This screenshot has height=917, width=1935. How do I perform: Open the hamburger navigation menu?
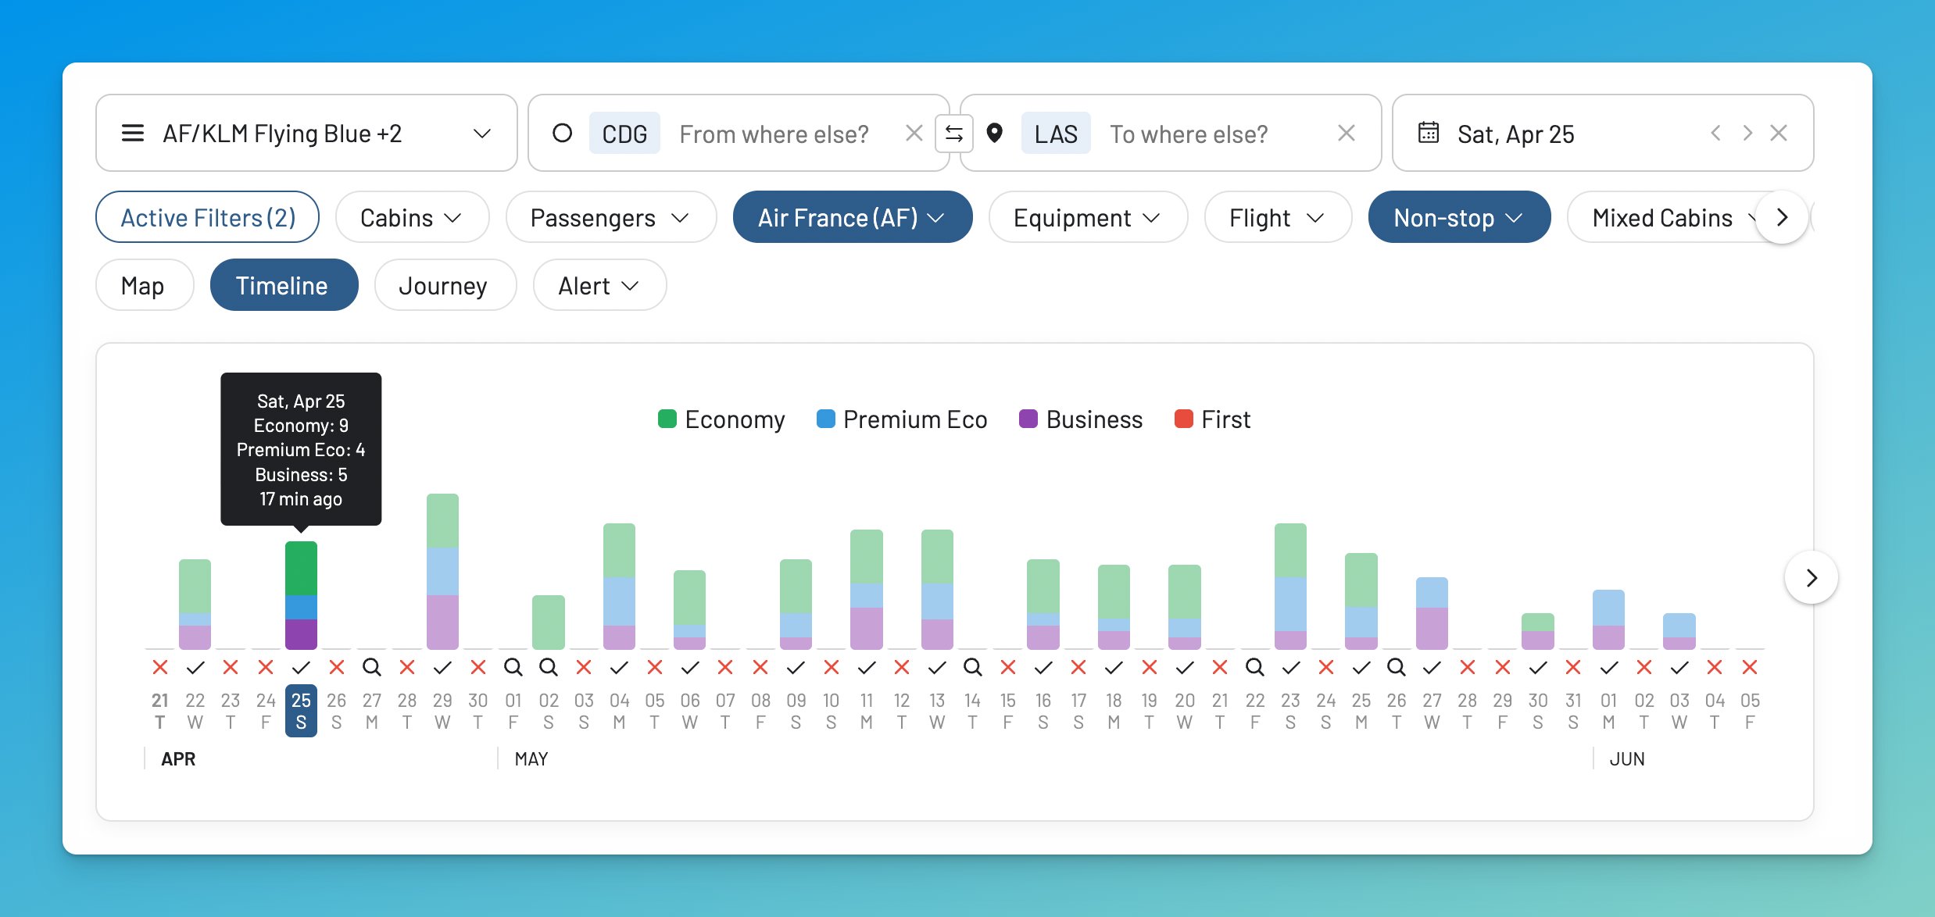[134, 133]
